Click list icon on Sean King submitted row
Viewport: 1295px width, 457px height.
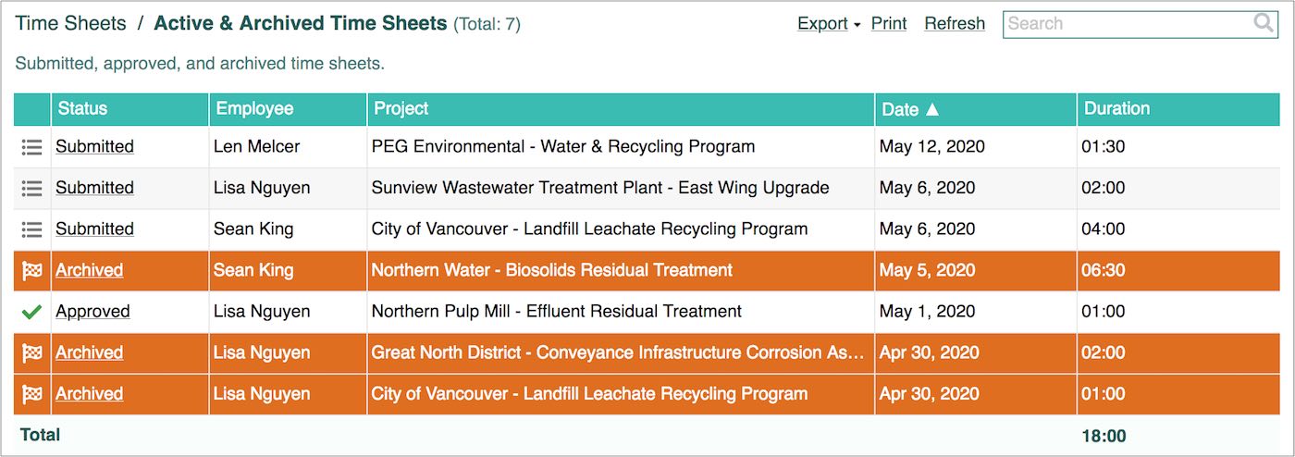32,229
